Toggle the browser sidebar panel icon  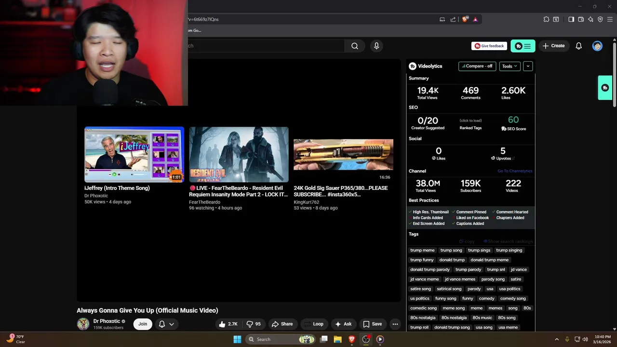571,19
